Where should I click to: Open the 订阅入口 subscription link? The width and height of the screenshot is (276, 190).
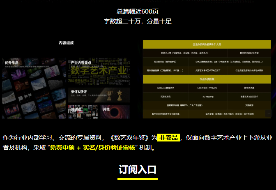(x=138, y=170)
